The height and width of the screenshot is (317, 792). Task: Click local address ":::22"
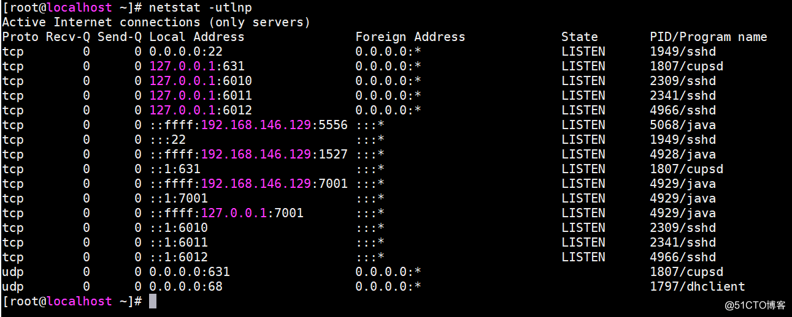(x=167, y=140)
